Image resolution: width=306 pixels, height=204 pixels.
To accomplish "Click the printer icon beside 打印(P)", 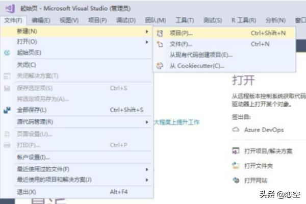I will pyautogui.click(x=7, y=145).
